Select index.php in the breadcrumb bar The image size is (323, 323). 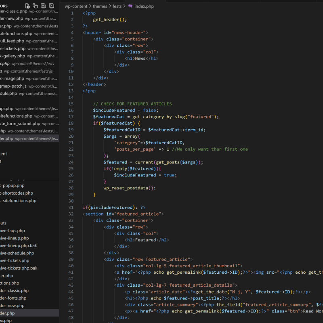tap(144, 6)
